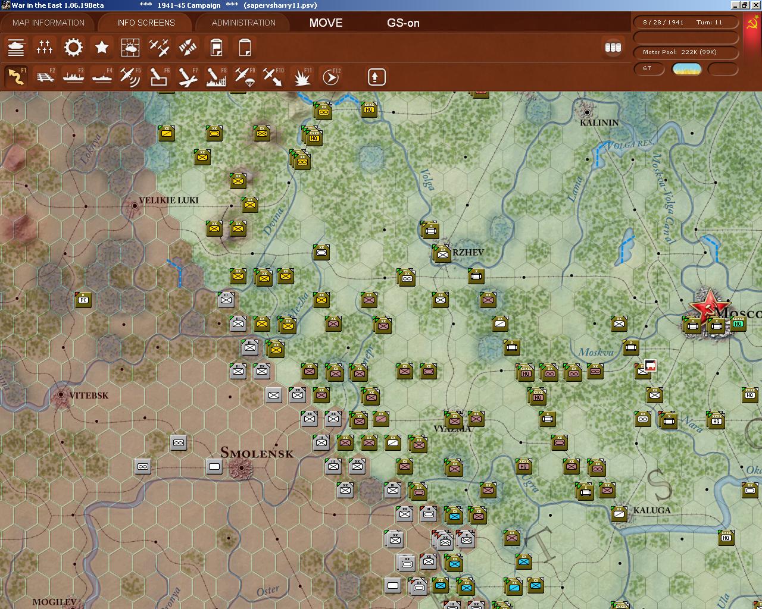Click the red rail icon near Moskva
Screen dimensions: 762x609
(650, 366)
